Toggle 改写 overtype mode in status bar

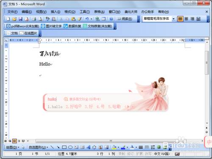(148, 154)
